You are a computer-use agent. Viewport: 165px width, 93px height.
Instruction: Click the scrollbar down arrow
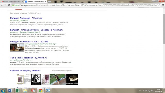tap(164, 87)
